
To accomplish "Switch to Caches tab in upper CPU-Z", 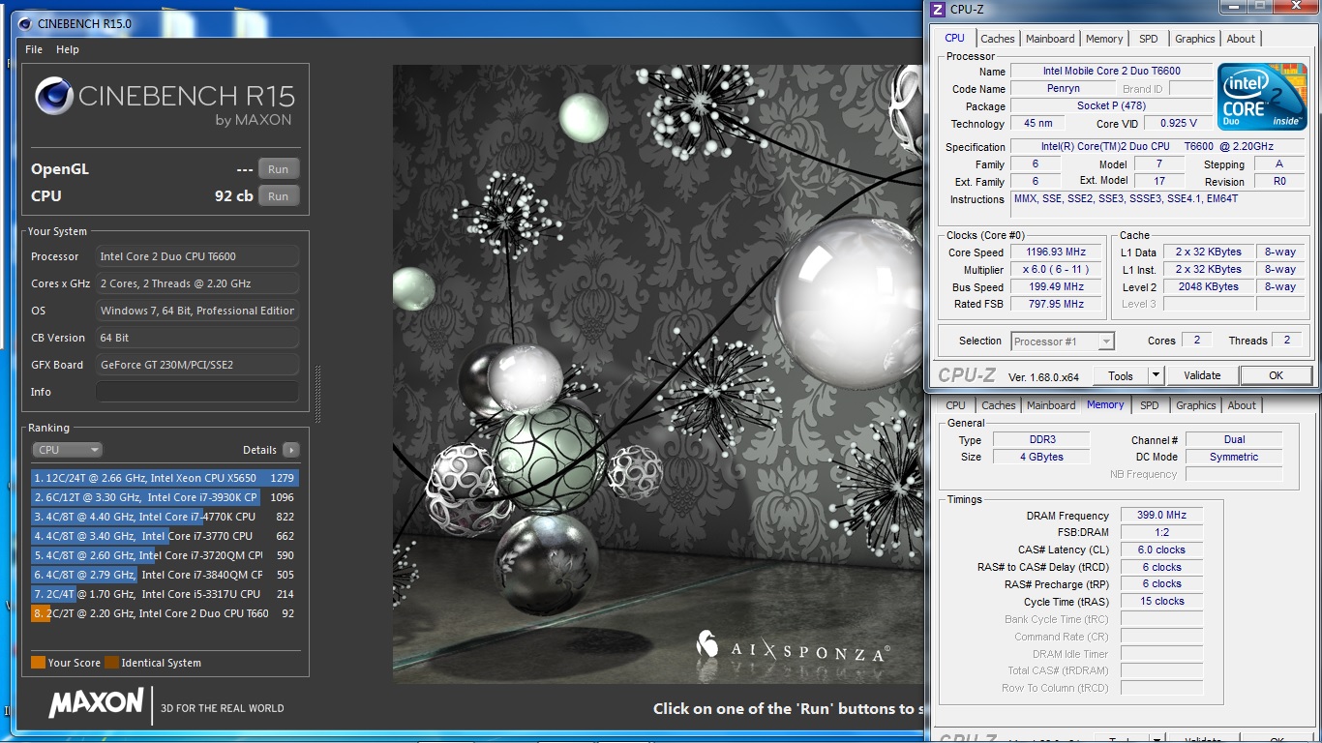I will coord(998,39).
